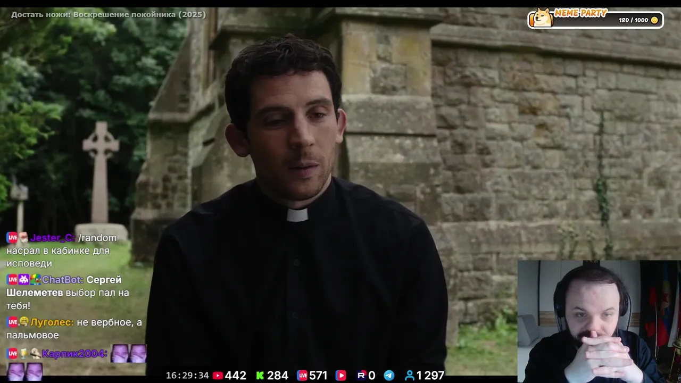Click the LIVE platform icon next to 571
The width and height of the screenshot is (681, 383).
click(302, 376)
